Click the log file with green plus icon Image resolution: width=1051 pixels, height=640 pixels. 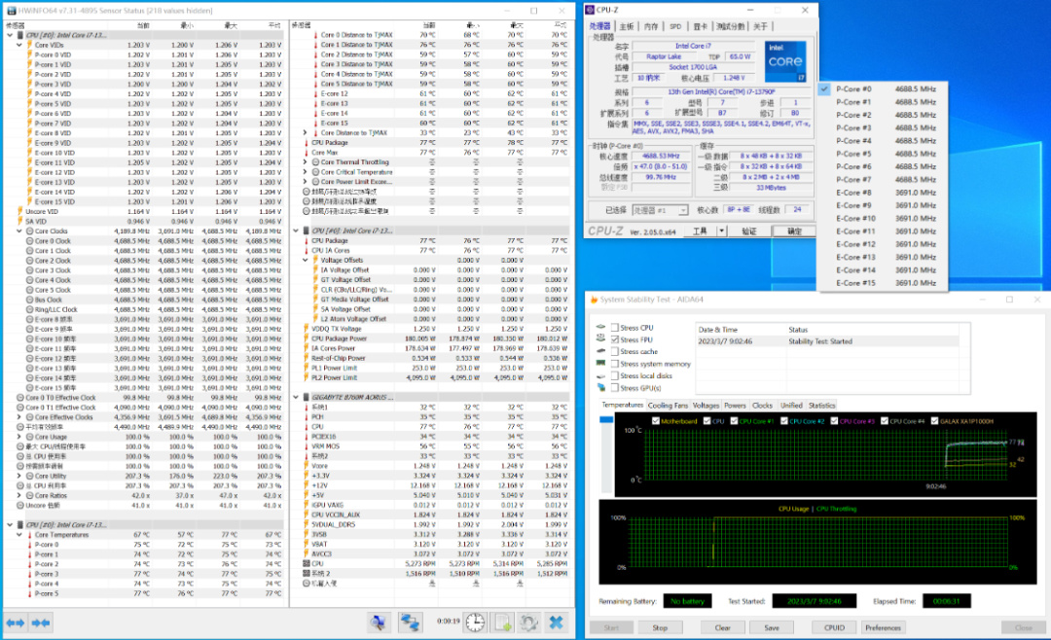point(502,622)
